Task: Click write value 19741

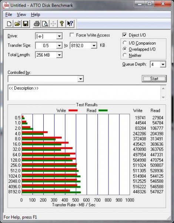Action: [140, 118]
